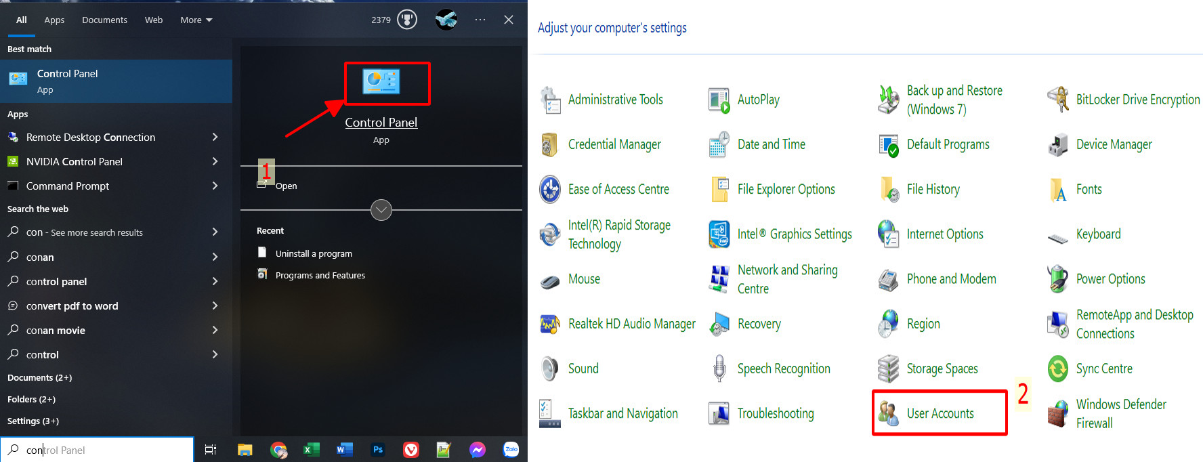Click the Sound speaker icon
1203x462 pixels.
pyautogui.click(x=550, y=369)
